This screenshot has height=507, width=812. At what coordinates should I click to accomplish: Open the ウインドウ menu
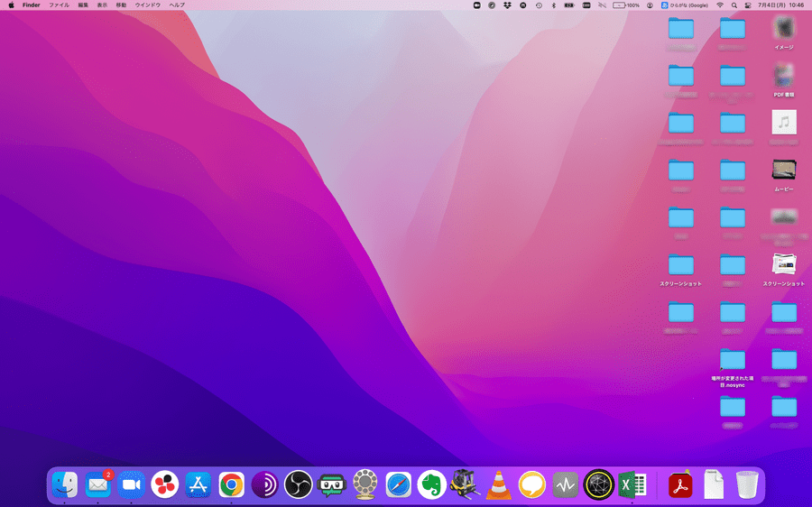coord(148,5)
